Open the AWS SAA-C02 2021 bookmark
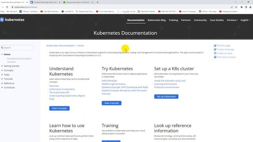Image resolution: width=253 pixels, height=142 pixels. pos(167,11)
